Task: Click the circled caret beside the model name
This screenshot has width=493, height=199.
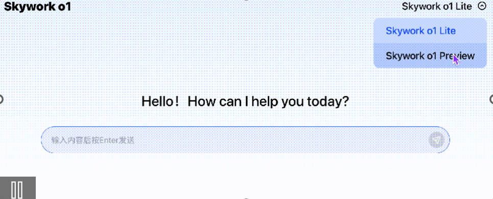Action: (482, 6)
